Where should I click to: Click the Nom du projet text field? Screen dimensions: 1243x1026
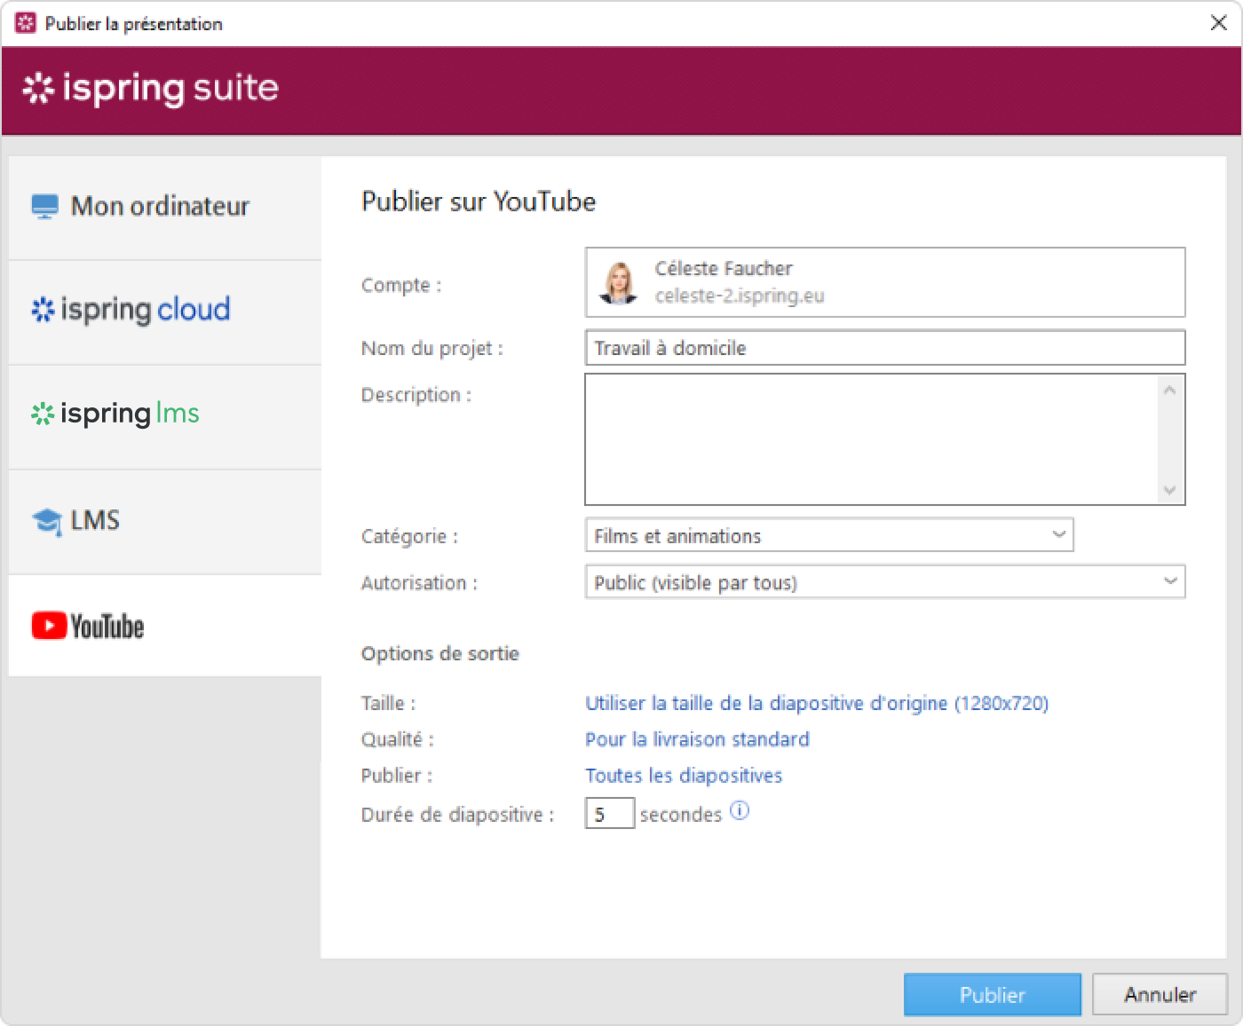pyautogui.click(x=884, y=348)
